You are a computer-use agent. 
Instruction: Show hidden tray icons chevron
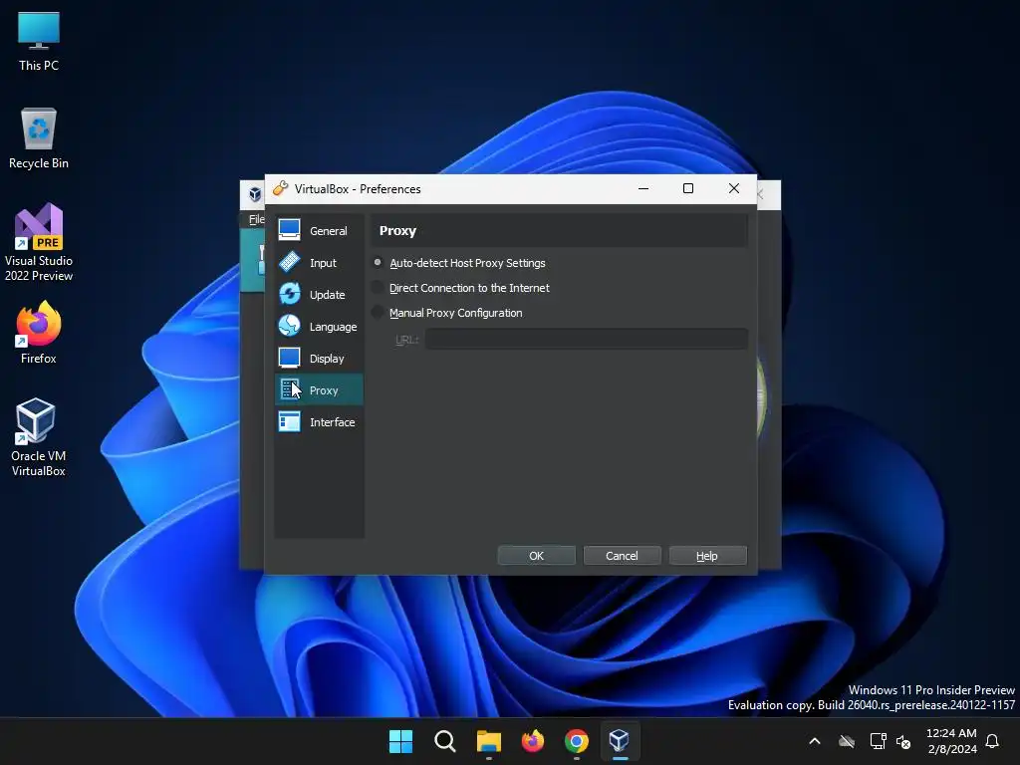click(x=815, y=741)
